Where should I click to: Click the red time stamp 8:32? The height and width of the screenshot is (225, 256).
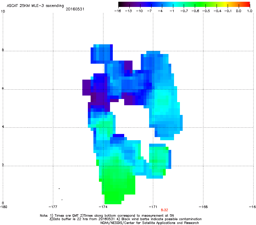coord(164,210)
